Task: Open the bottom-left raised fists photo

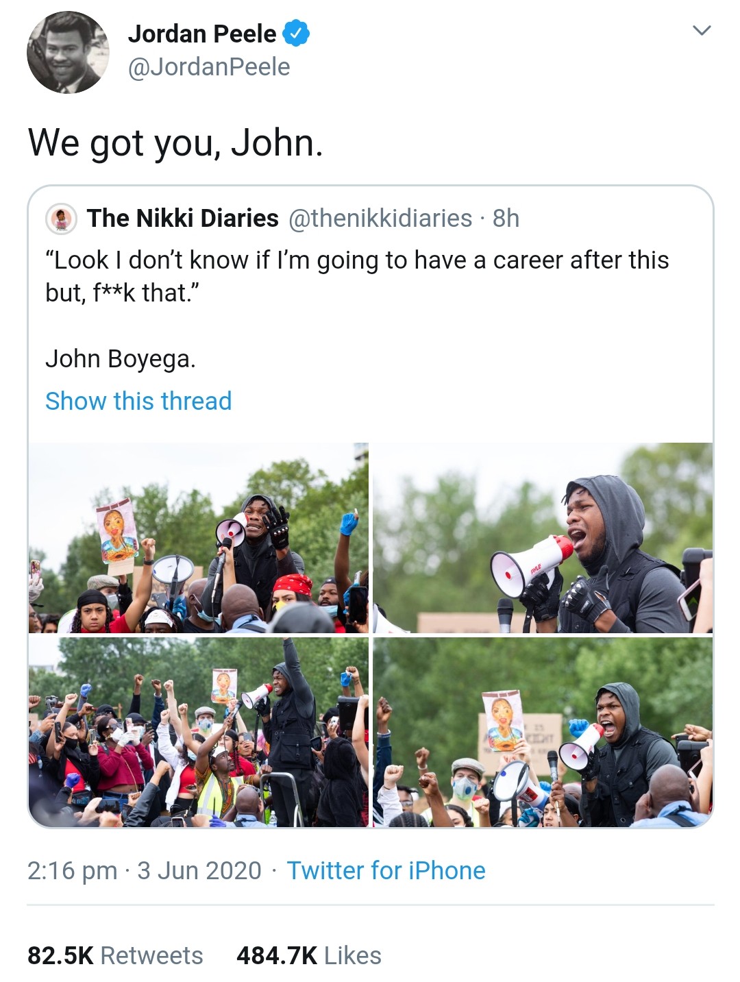Action: click(199, 732)
